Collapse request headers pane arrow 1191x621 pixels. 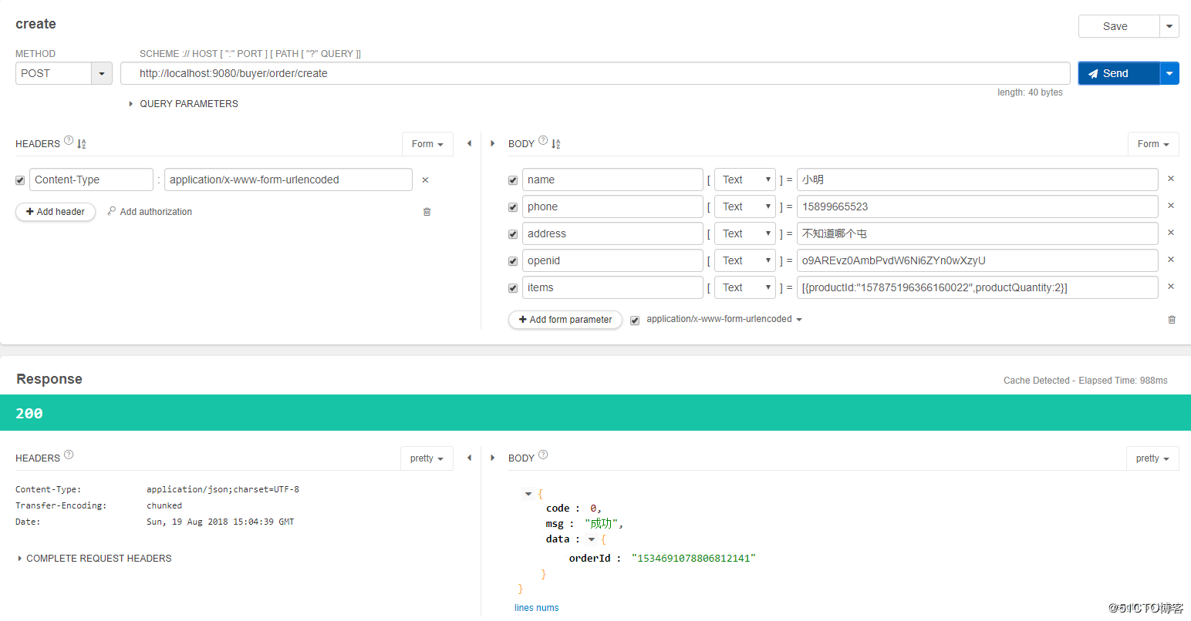tap(469, 143)
